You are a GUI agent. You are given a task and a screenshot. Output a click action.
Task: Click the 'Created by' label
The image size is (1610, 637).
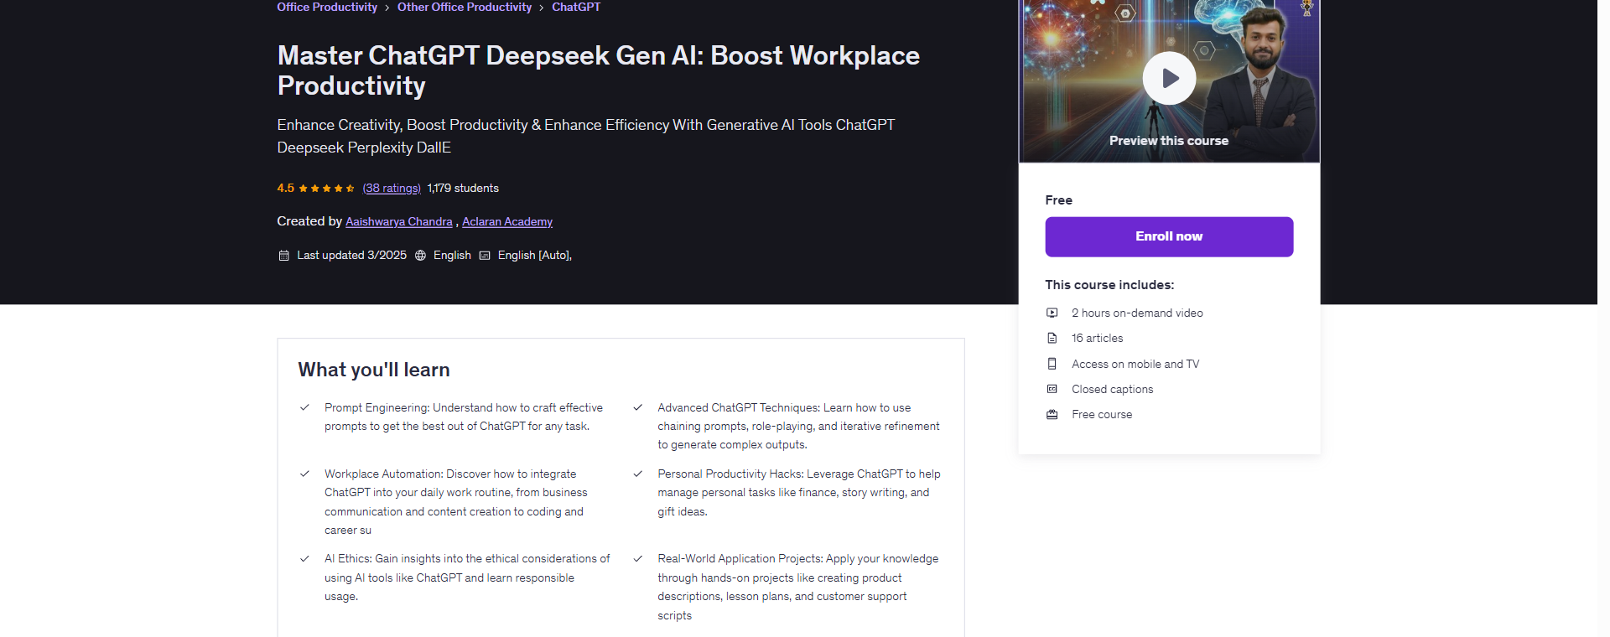(x=309, y=221)
